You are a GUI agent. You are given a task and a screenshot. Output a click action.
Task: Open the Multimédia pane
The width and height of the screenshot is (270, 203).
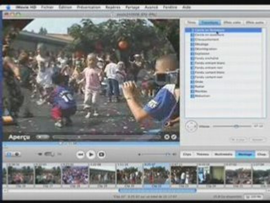tap(223, 154)
